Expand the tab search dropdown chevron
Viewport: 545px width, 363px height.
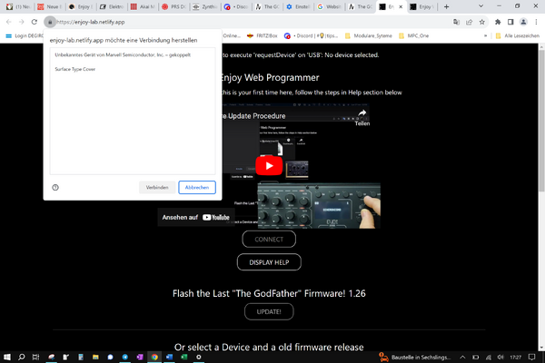(x=481, y=6)
